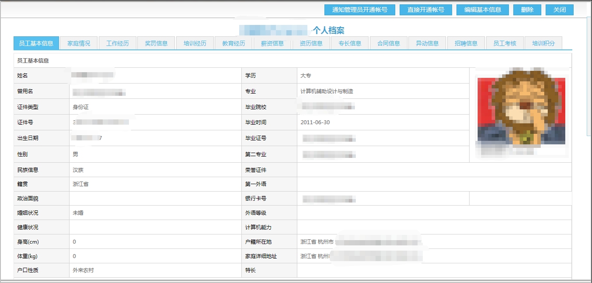Switch to the 教育经历 tab
The image size is (592, 283).
(x=234, y=43)
